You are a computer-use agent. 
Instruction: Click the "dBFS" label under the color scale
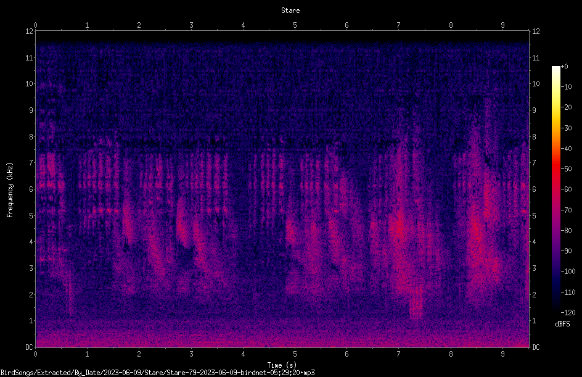(562, 324)
